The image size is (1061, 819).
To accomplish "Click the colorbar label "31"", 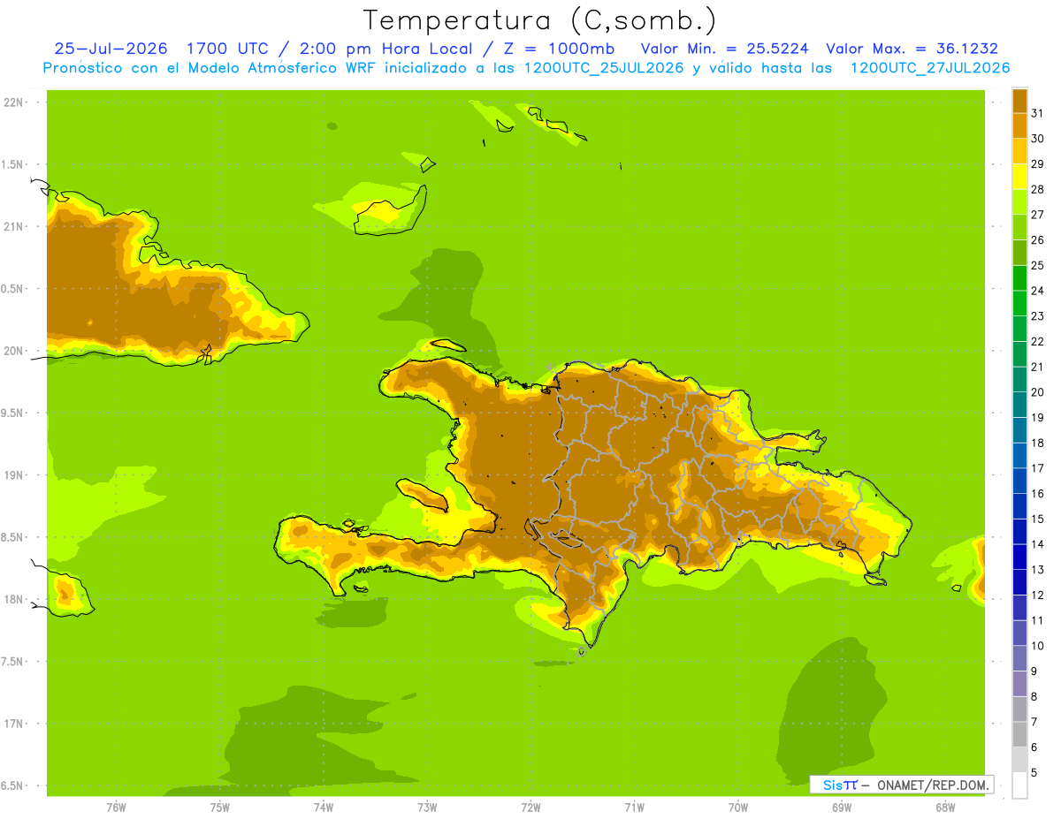I will tap(1038, 113).
